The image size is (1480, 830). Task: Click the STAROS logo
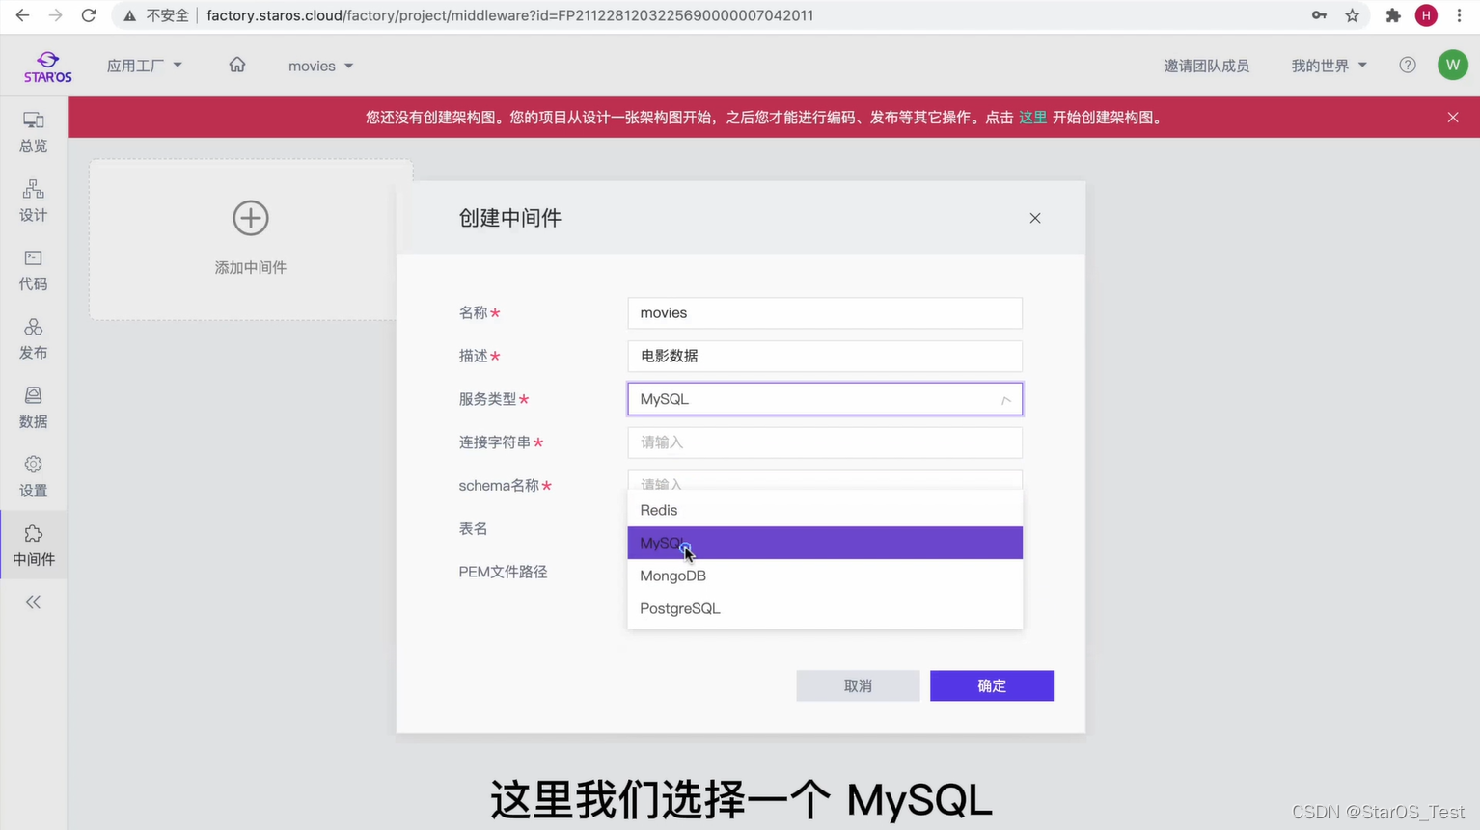tap(47, 67)
